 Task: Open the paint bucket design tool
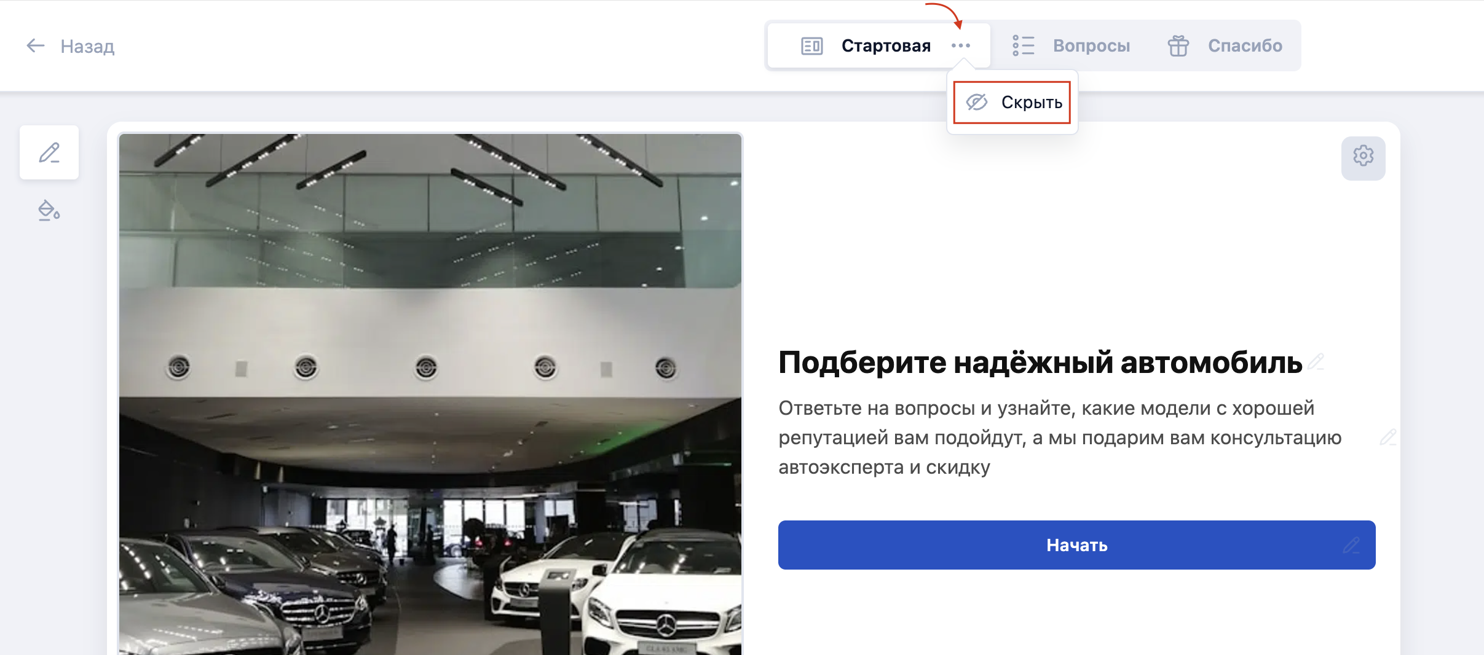(49, 211)
